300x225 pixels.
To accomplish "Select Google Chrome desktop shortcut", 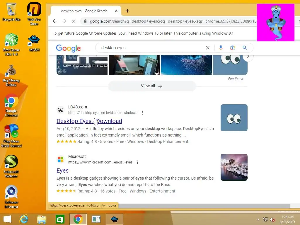I will pyautogui.click(x=11, y=105).
